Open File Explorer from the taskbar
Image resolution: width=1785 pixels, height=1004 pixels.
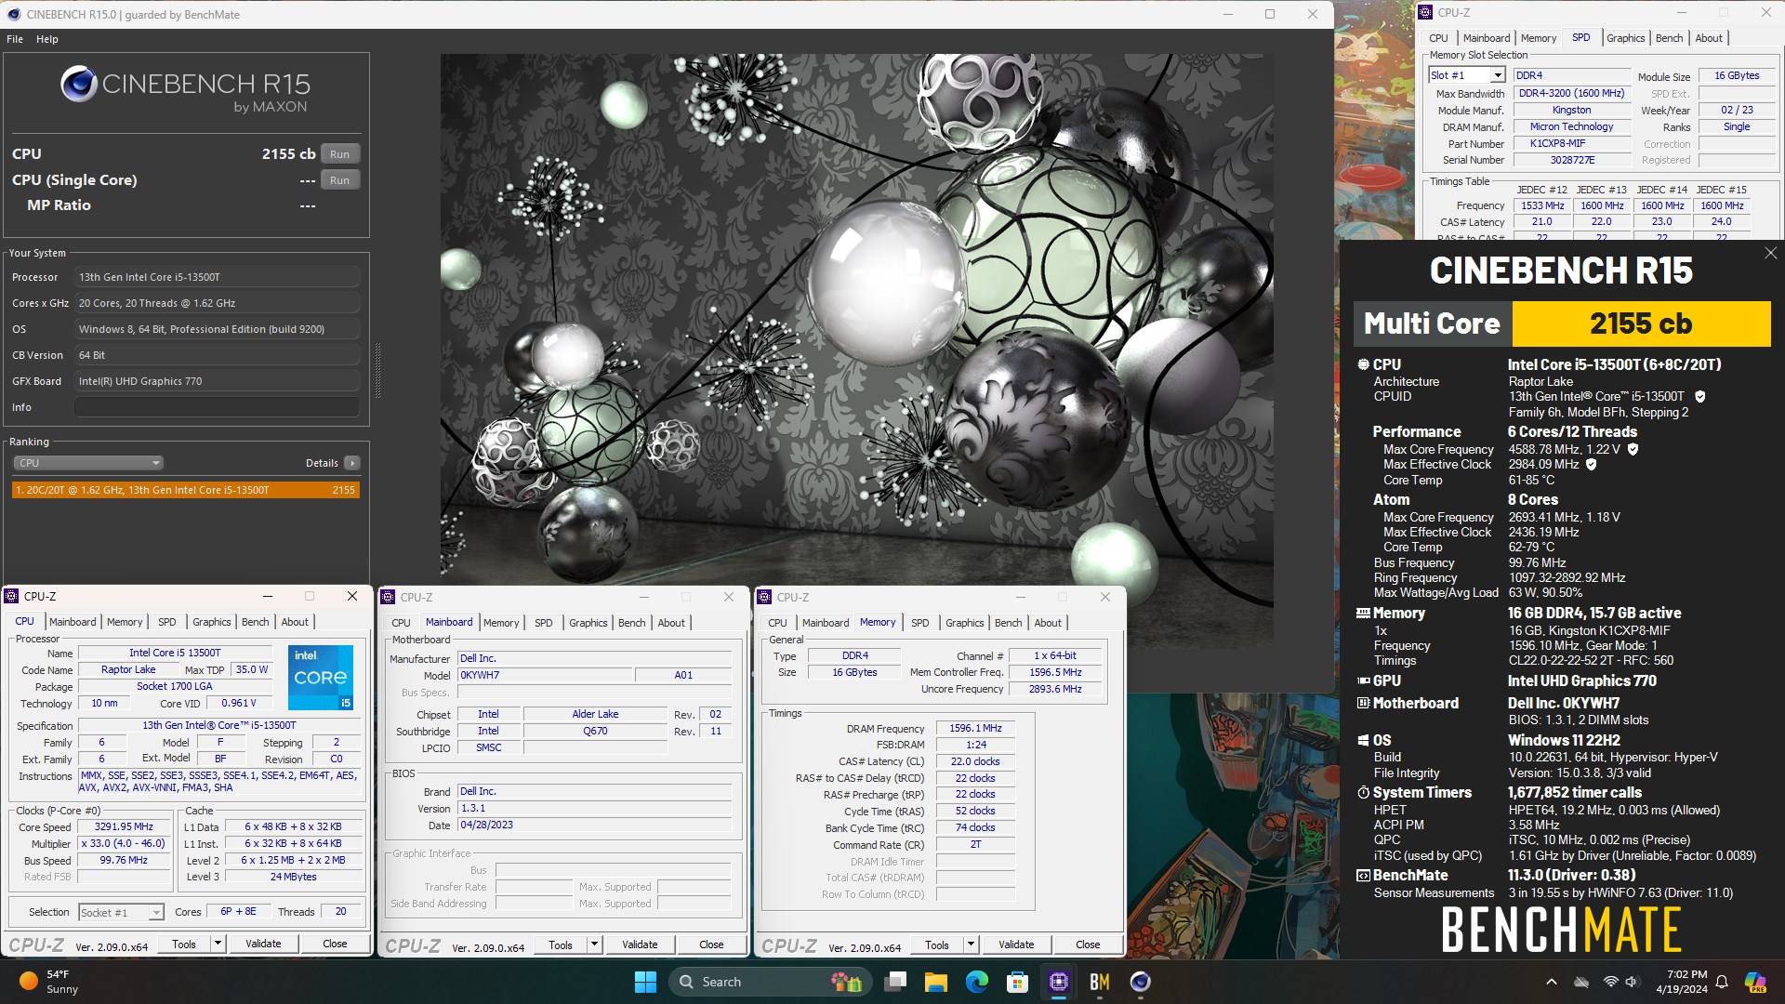click(936, 982)
